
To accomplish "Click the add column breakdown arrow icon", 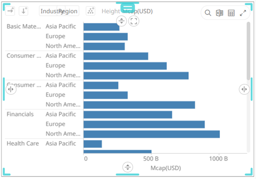I will point(10,11).
